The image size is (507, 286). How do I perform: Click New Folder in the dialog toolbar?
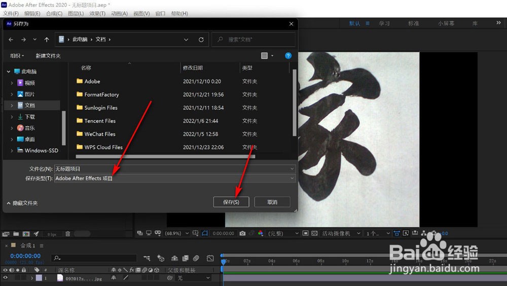(48, 56)
